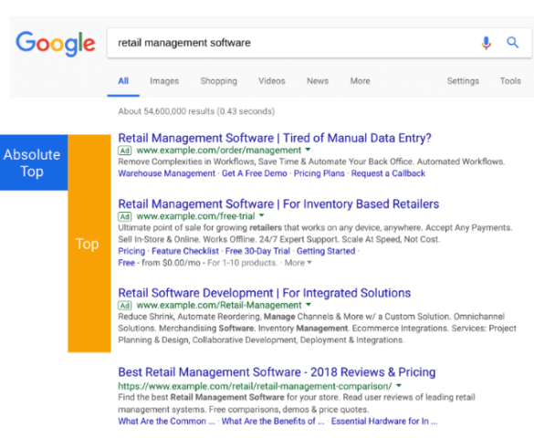The image size is (534, 438).
Task: Expand dropdown arrow after www.example.com/Retail-Management
Action: 309,305
